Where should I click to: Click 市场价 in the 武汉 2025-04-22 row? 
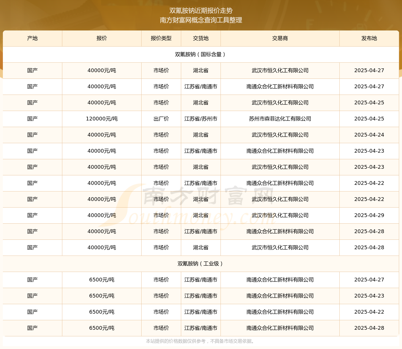161,199
